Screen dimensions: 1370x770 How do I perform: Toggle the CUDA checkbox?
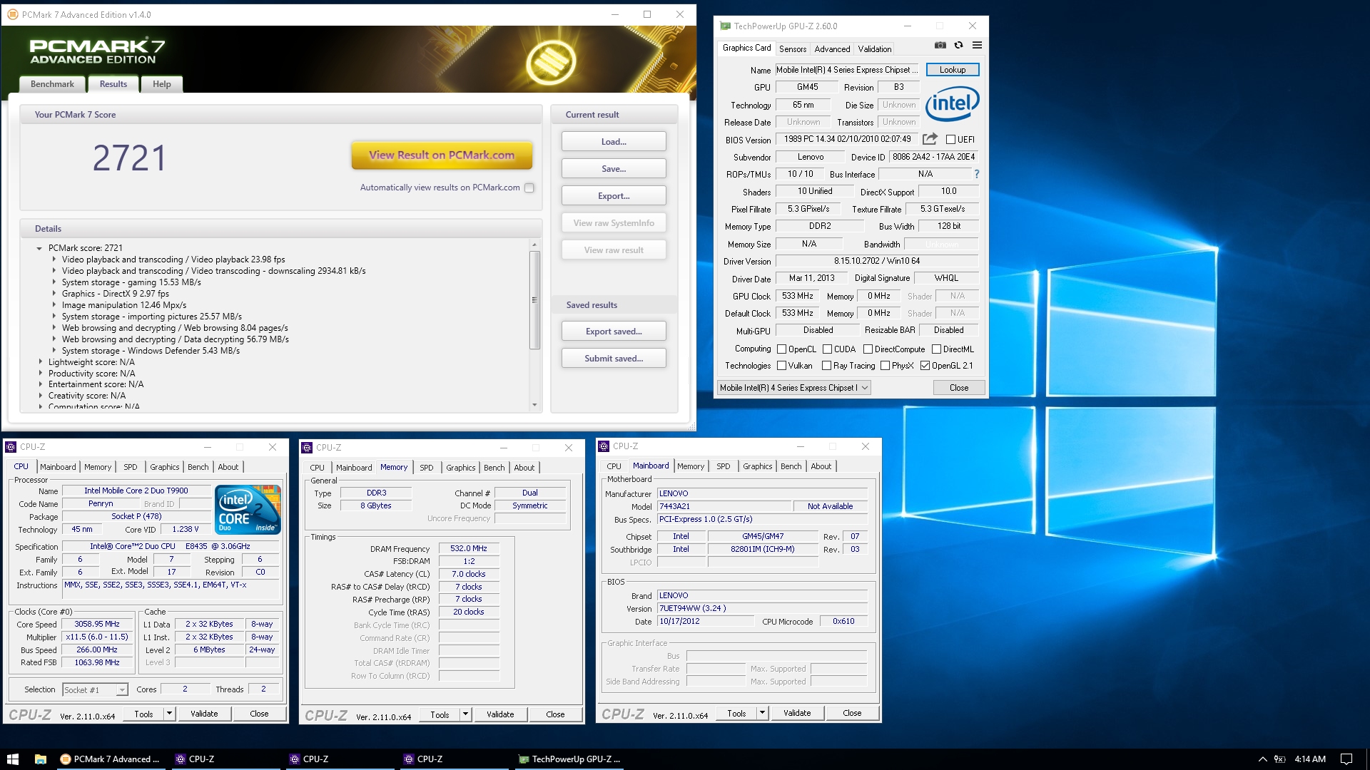point(827,349)
